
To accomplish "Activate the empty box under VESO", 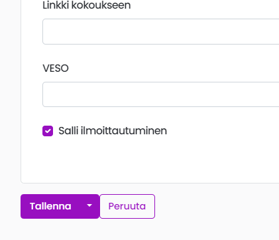I will (161, 94).
